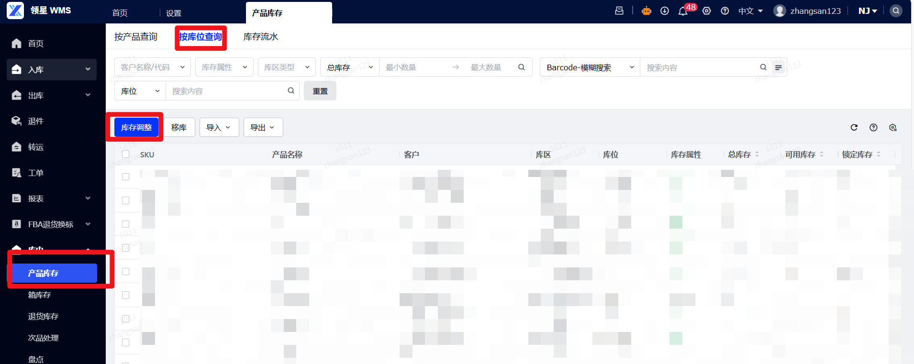Click the user avatar icon
The width and height of the screenshot is (914, 364).
point(780,11)
